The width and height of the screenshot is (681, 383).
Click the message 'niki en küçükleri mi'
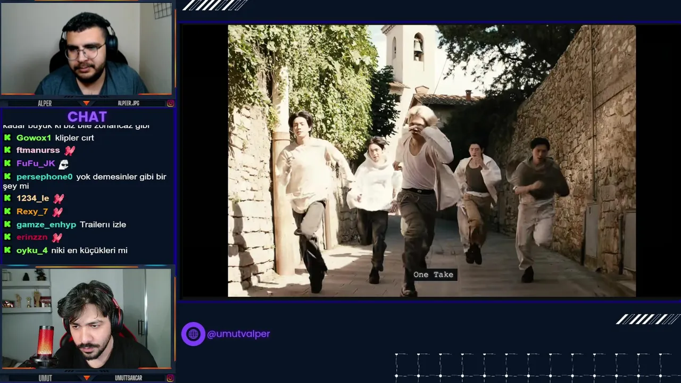[x=89, y=251]
